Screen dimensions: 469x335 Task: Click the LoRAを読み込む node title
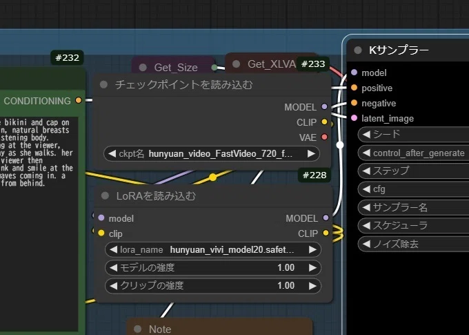(156, 196)
